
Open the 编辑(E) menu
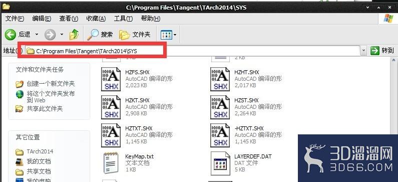tap(42, 19)
